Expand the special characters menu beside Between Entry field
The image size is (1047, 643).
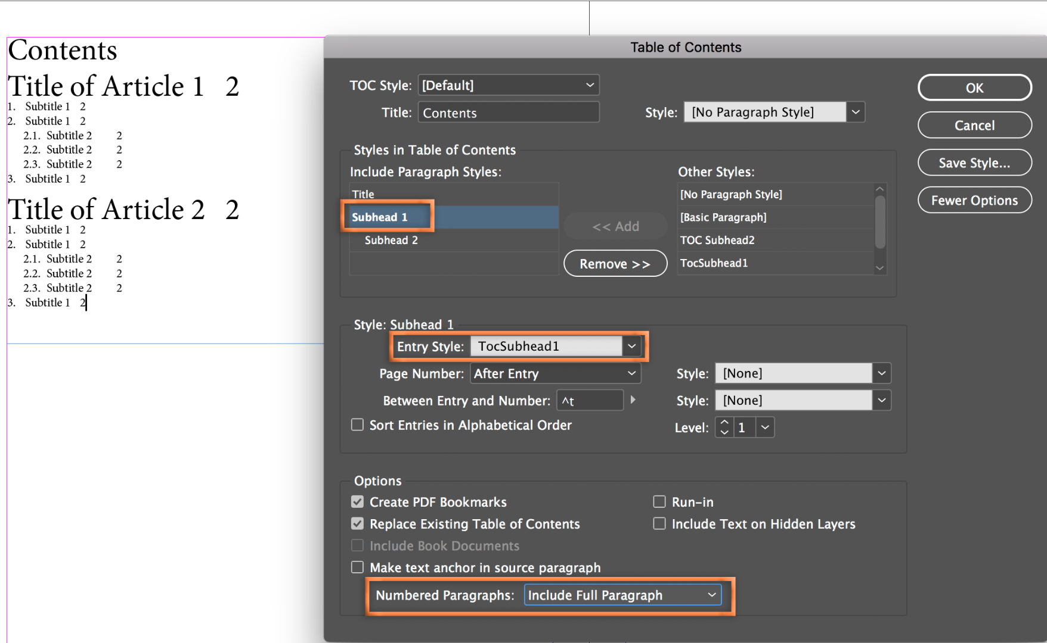click(633, 400)
